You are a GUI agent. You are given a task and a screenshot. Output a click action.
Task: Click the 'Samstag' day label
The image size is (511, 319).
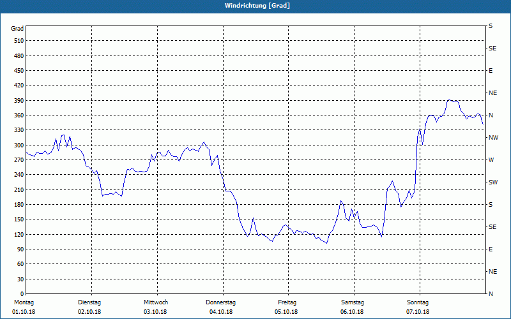click(x=352, y=302)
